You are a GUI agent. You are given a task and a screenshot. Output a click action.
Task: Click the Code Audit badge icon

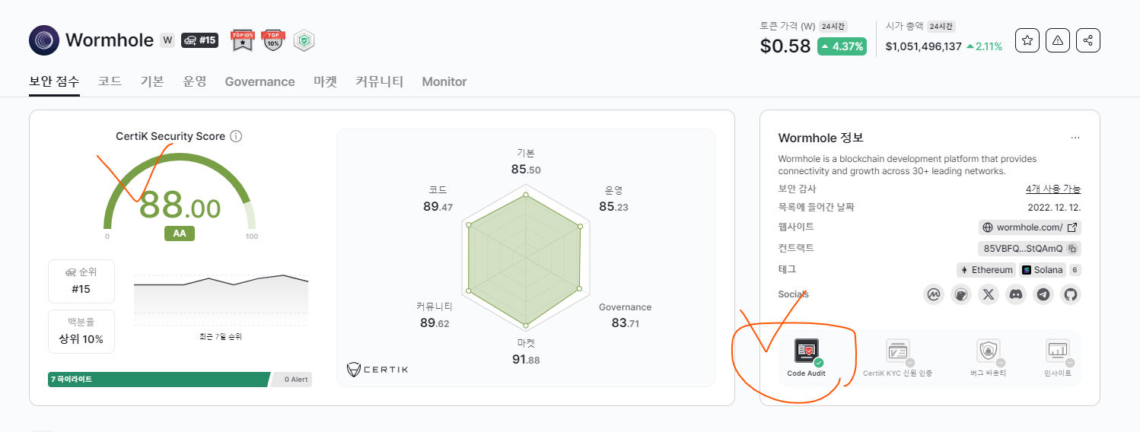[806, 351]
